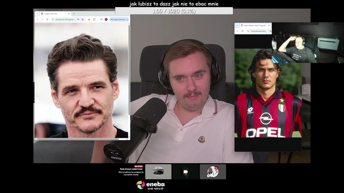Open site info for the encrypted-tbn0.gstatic address

53,19
